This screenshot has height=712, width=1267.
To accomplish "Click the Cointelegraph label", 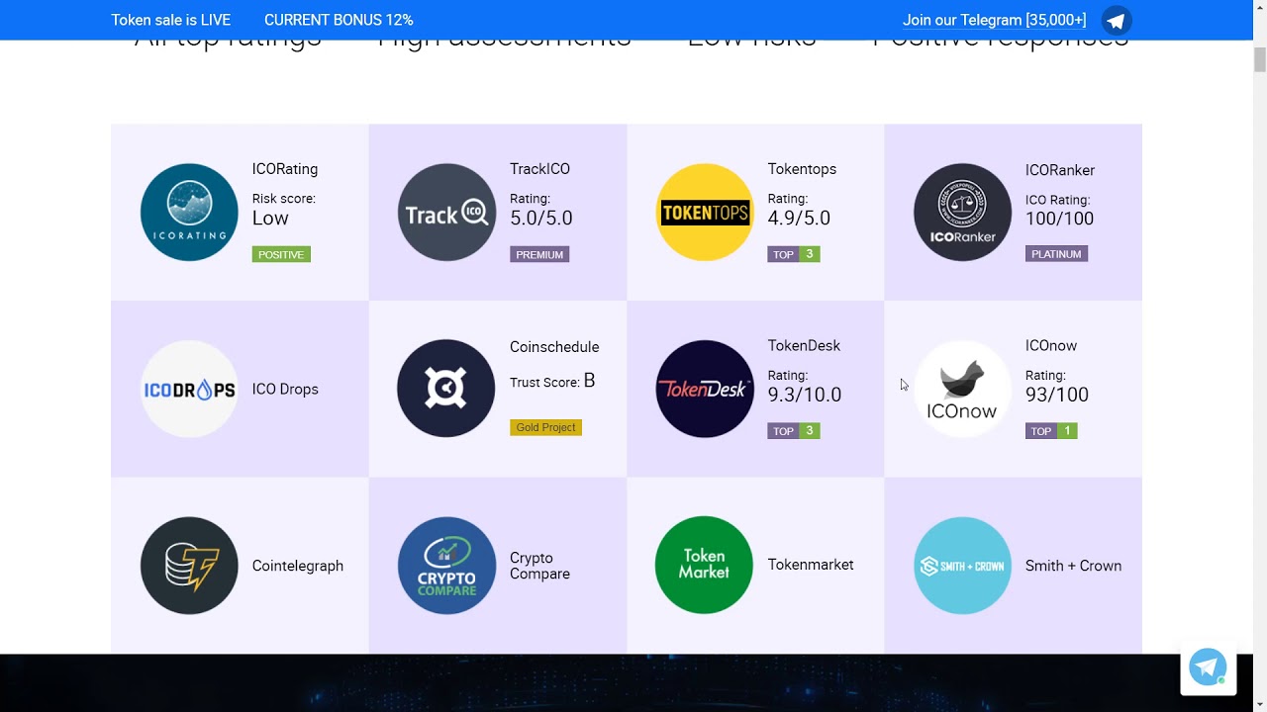I will click(x=298, y=566).
